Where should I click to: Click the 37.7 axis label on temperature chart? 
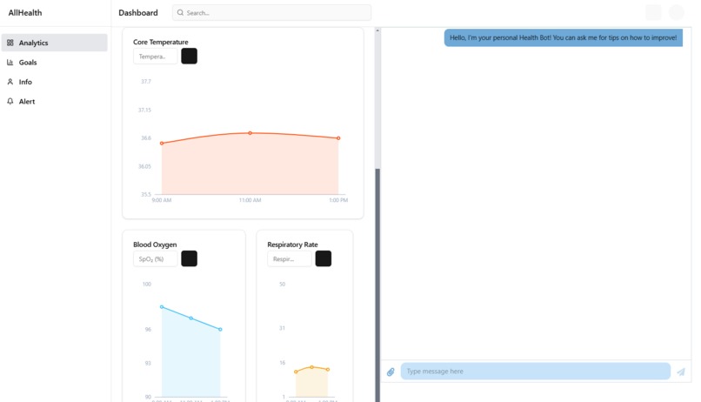[146, 82]
